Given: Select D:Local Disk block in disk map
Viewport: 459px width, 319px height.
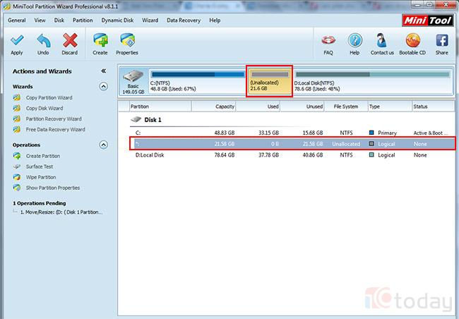Looking at the screenshot, I should [372, 81].
